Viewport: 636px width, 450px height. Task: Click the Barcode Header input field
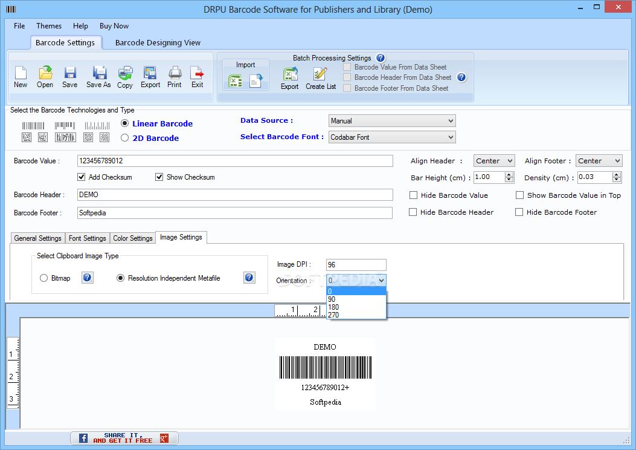coord(235,195)
